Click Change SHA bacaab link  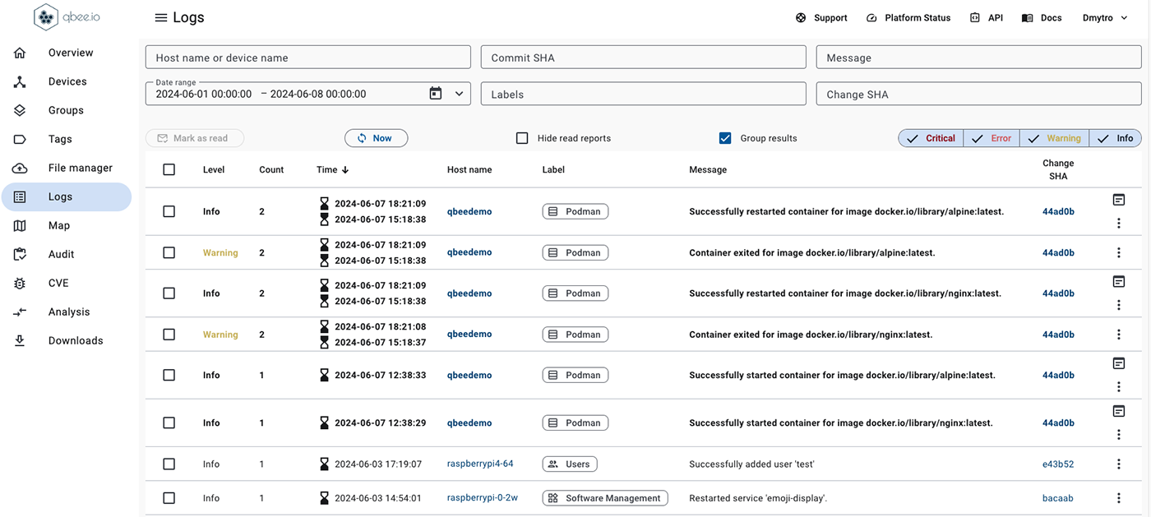tap(1058, 498)
